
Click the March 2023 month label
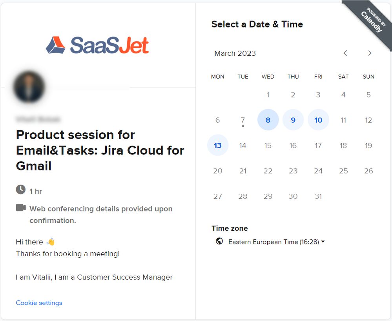[x=235, y=53]
